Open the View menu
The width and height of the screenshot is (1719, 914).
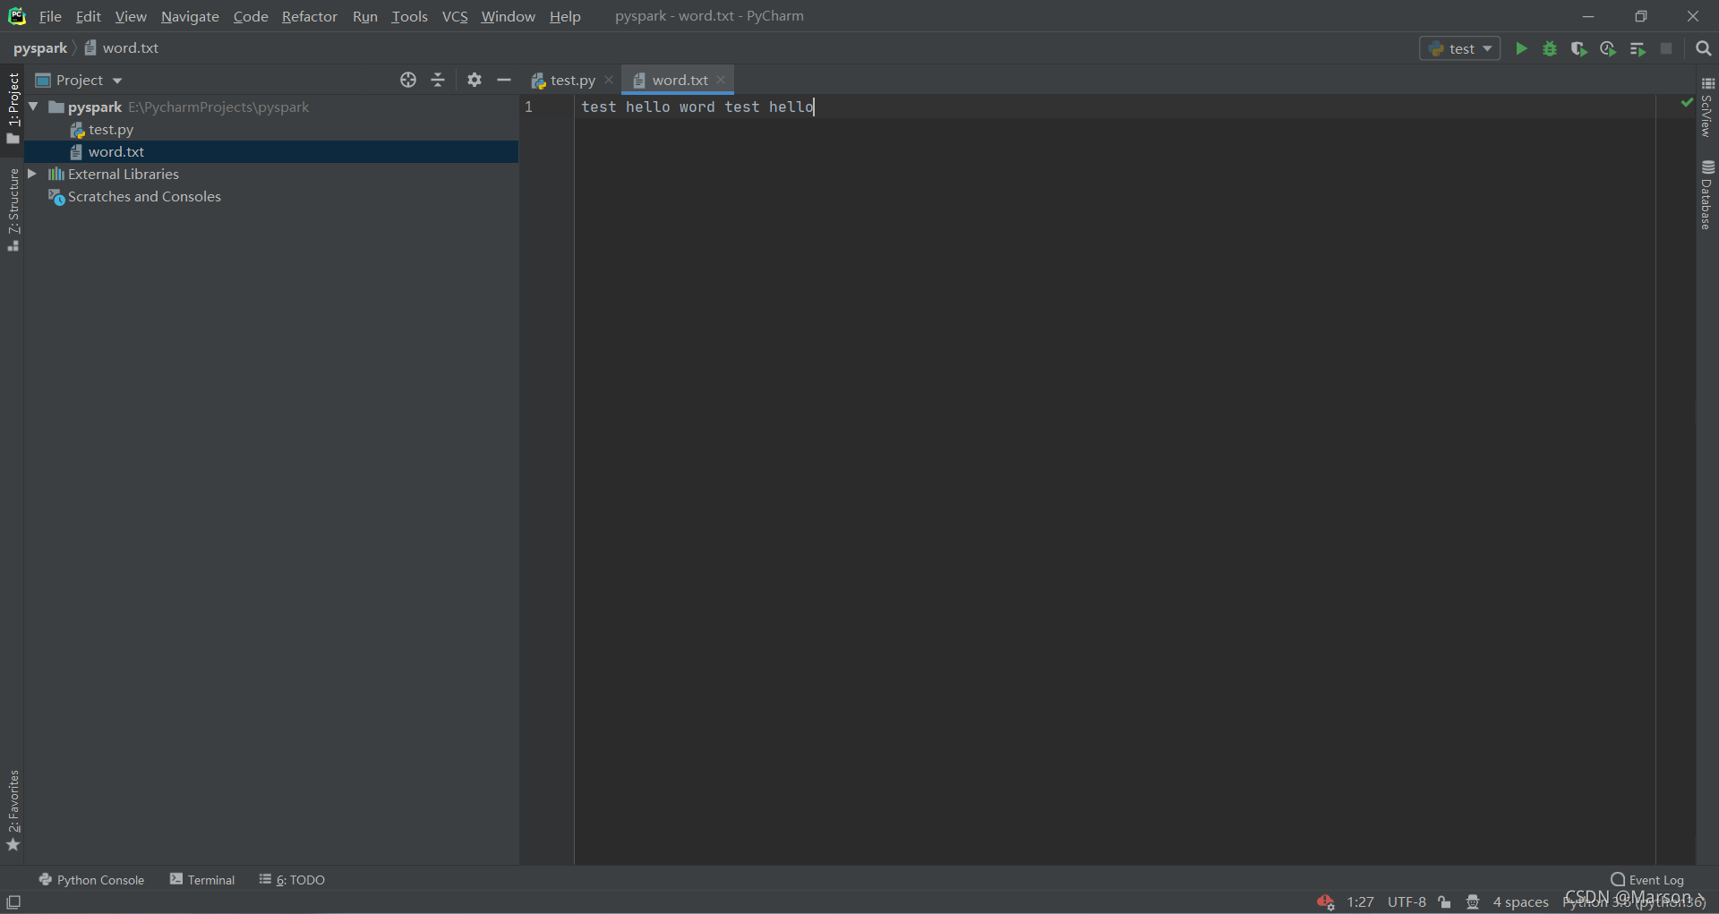(x=131, y=16)
